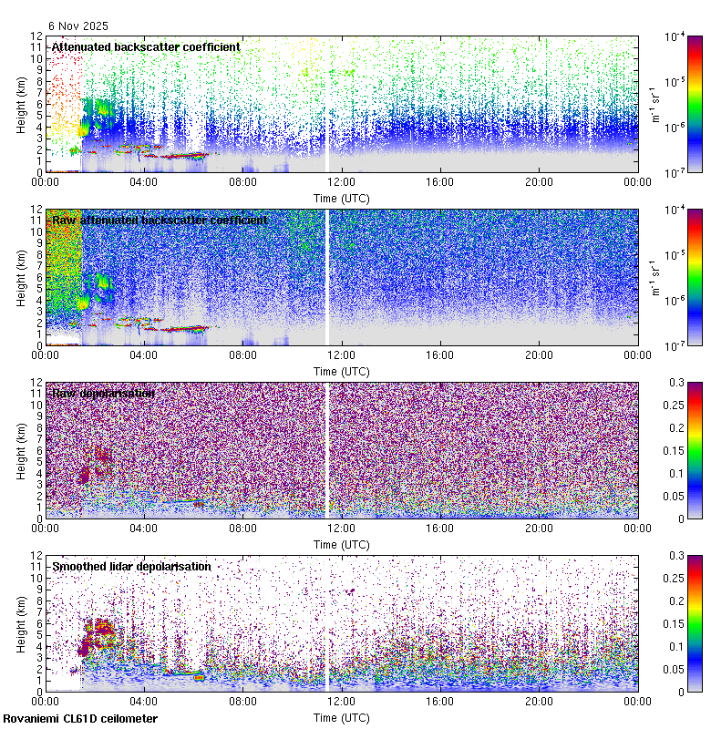Click the 20:00 tick under raw depolarisation plot
The image size is (711, 729).
(539, 529)
